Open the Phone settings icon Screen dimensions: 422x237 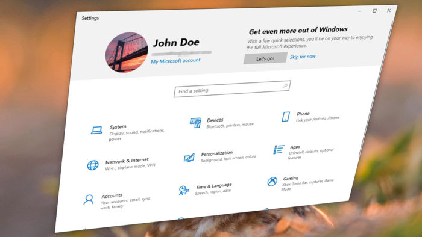coord(286,117)
